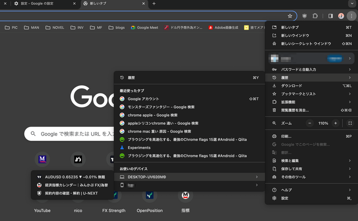Open the NOVEL bookmark folder
This screenshot has height=221, width=358.
pyautogui.click(x=55, y=28)
